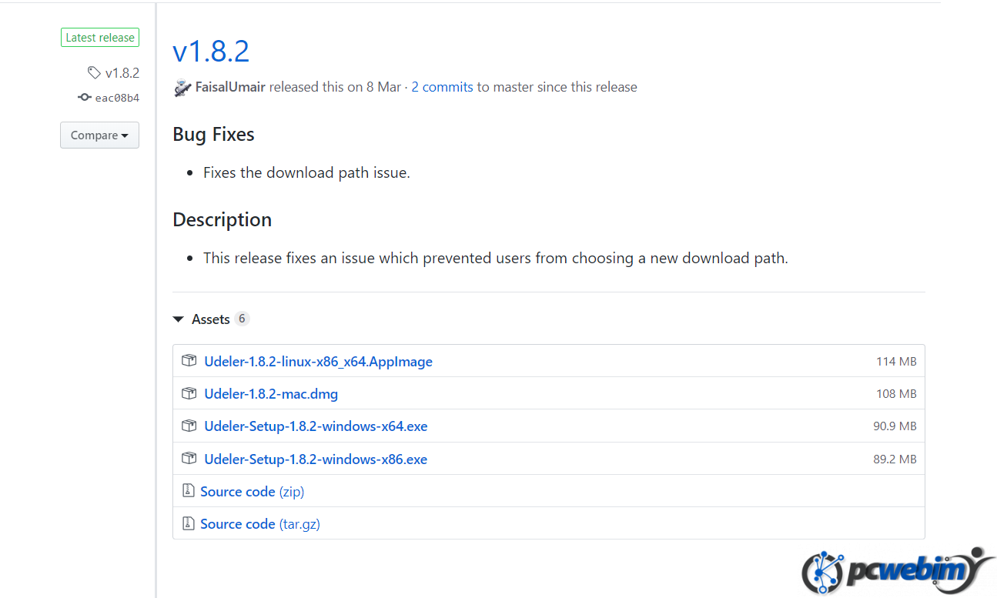
Task: Open FaisalUmair's profile link
Action: coord(230,87)
